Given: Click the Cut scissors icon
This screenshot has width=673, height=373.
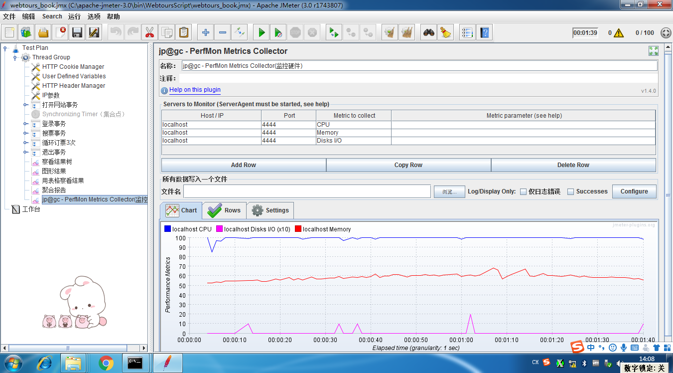Looking at the screenshot, I should pyautogui.click(x=149, y=33).
